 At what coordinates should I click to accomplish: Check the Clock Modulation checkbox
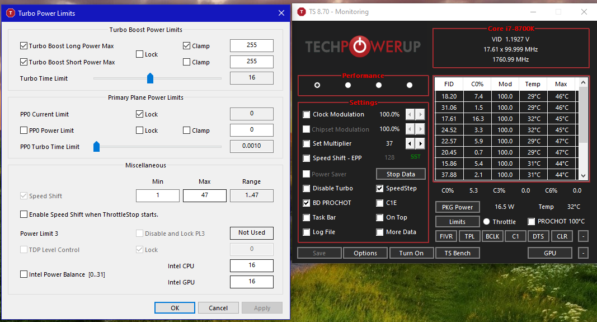click(x=307, y=114)
